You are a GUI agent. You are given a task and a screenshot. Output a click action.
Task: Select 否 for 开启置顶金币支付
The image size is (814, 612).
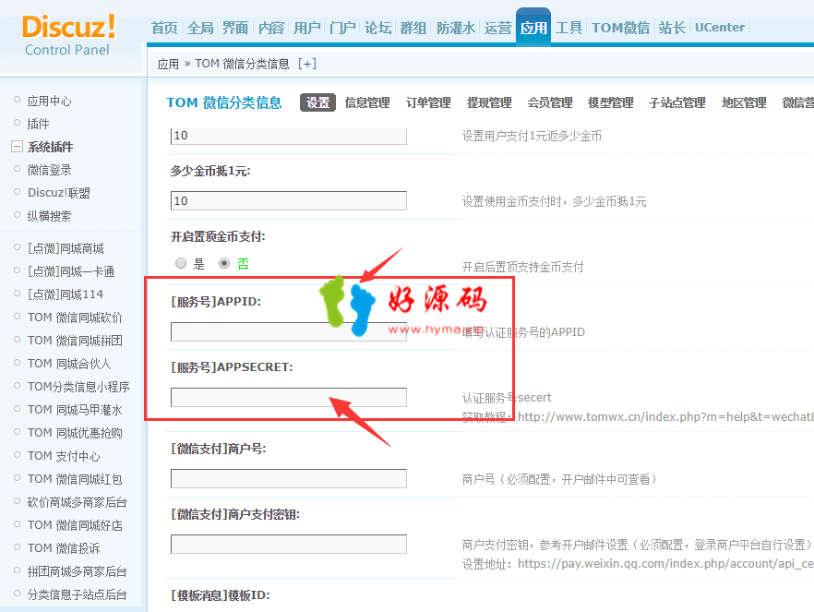click(223, 263)
